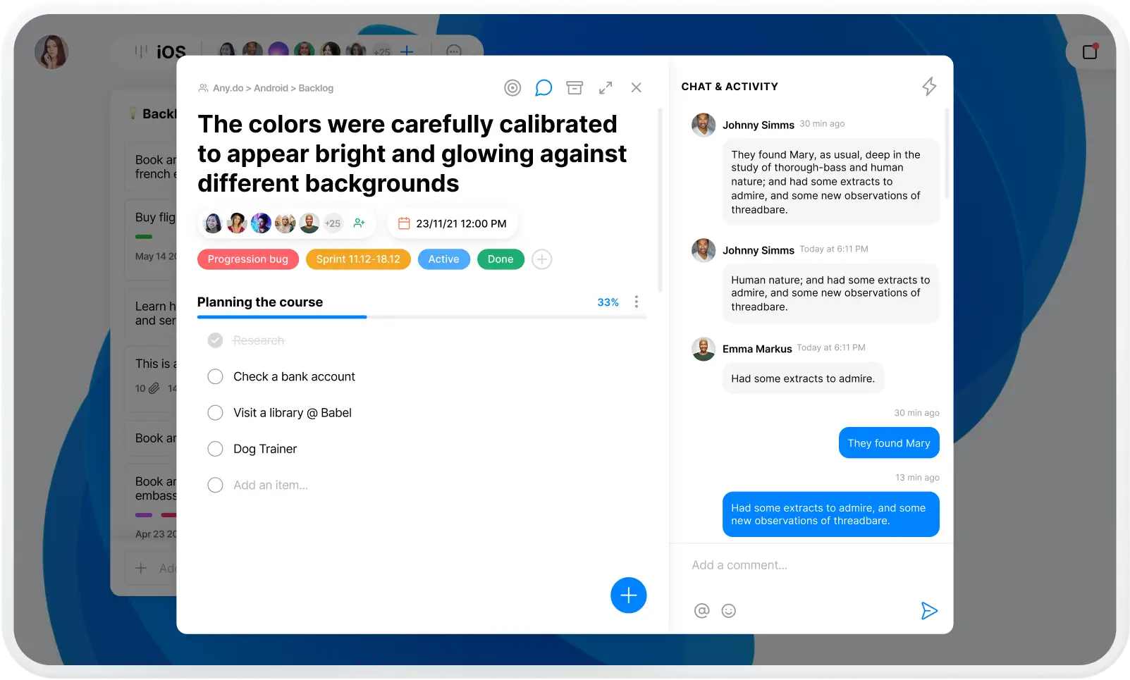
Task: Navigate to Backlog in the breadcrumb
Action: click(316, 88)
